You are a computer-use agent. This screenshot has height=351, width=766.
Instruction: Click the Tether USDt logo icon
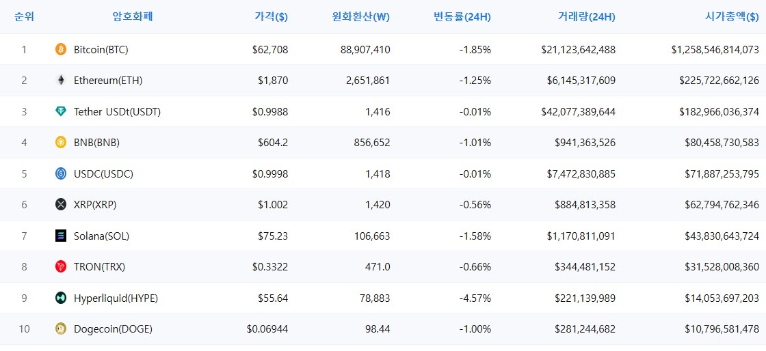coord(61,111)
